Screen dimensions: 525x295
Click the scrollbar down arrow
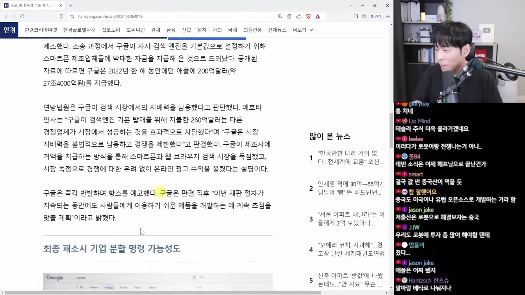391,288
